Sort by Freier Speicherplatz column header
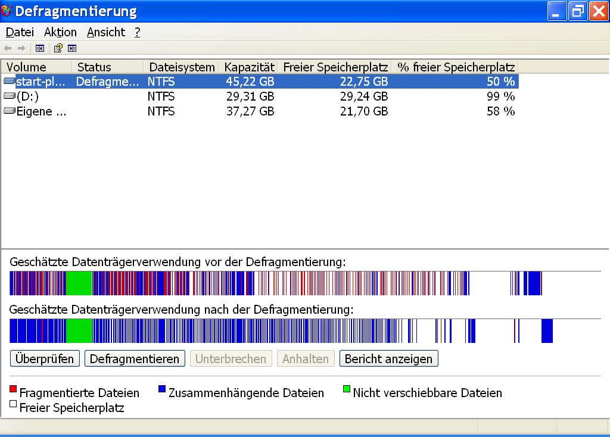This screenshot has height=437, width=610. click(x=335, y=67)
